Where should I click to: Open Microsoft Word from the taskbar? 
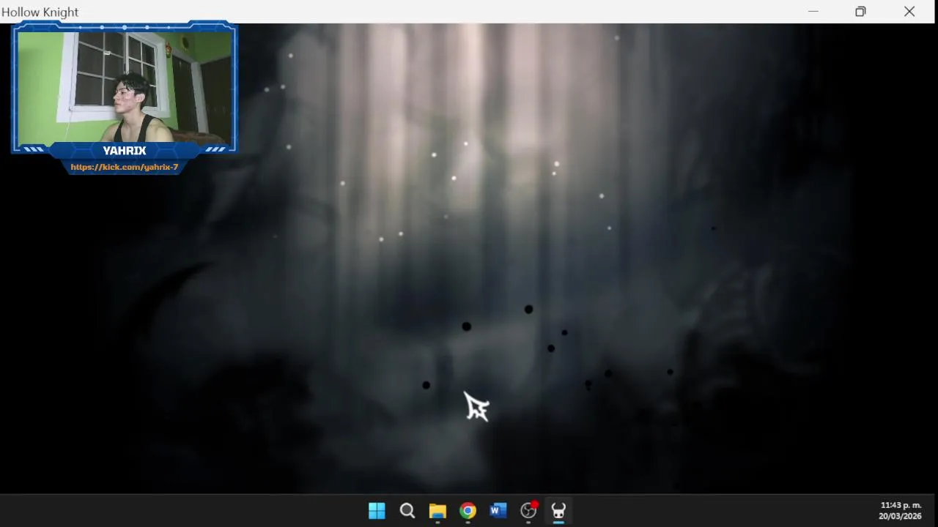point(498,511)
